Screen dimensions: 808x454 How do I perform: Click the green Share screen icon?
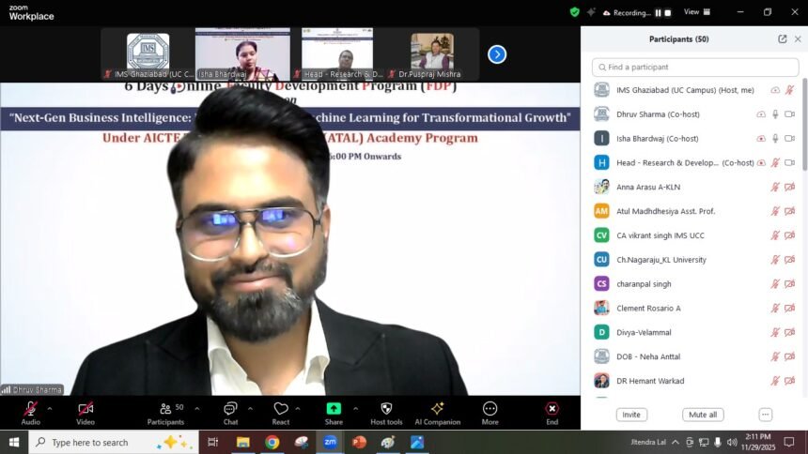point(334,409)
